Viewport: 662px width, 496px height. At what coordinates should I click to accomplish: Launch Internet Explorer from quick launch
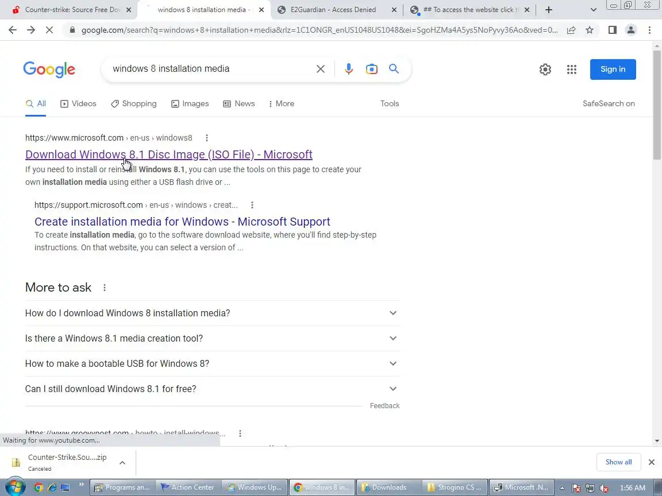52,487
